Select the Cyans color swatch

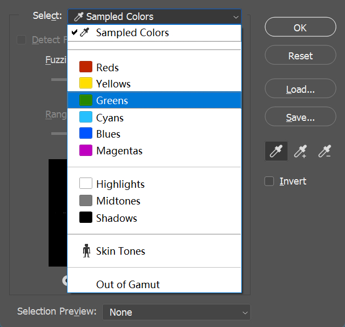[86, 117]
